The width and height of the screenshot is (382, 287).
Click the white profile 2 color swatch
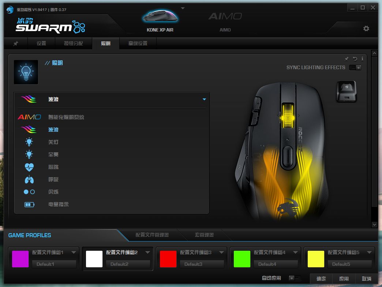pos(94,259)
